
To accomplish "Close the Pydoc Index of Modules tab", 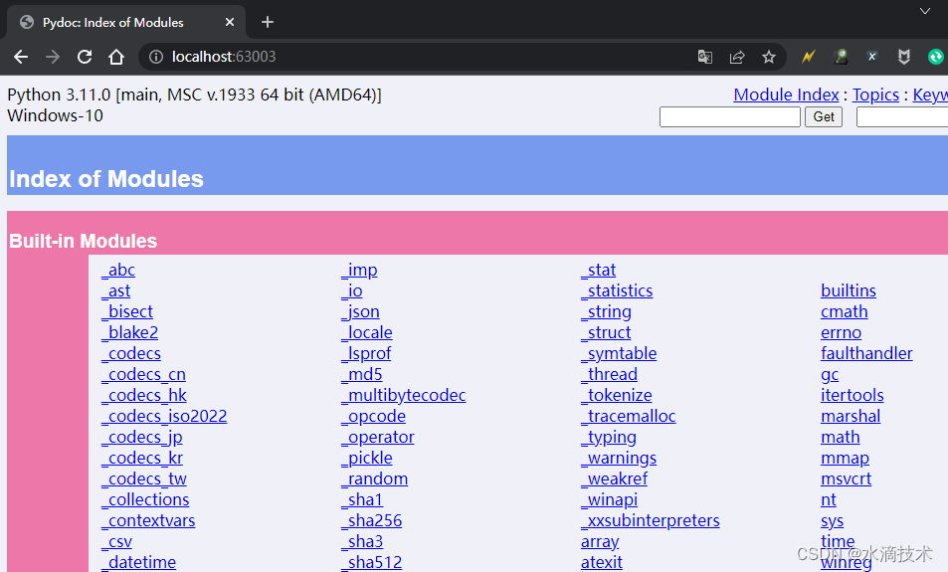I will (230, 22).
